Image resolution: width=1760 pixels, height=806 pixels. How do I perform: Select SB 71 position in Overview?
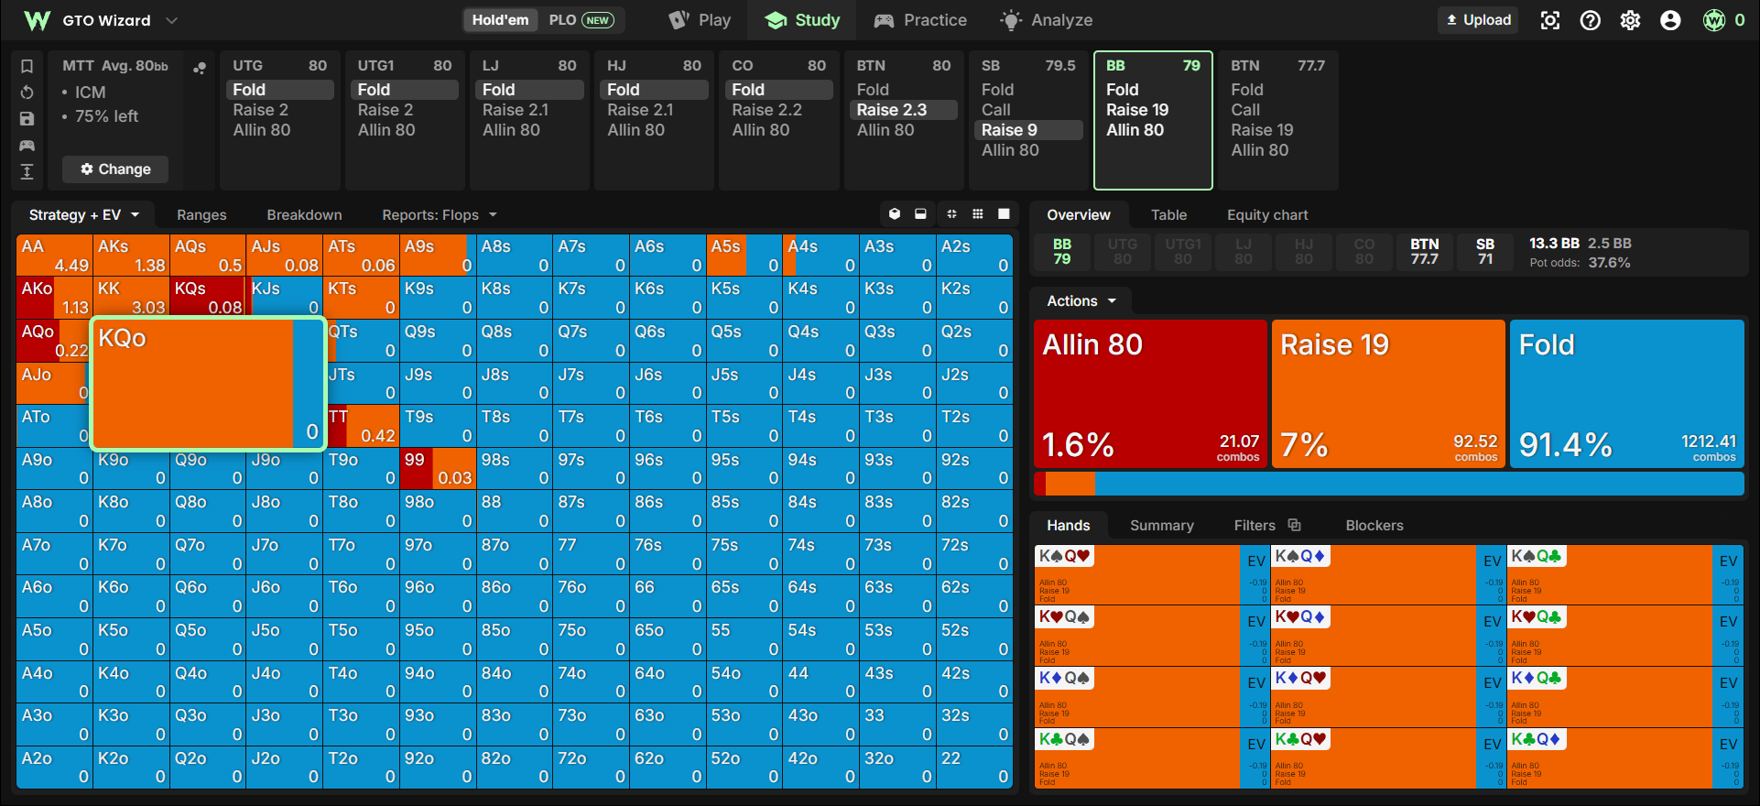point(1485,252)
